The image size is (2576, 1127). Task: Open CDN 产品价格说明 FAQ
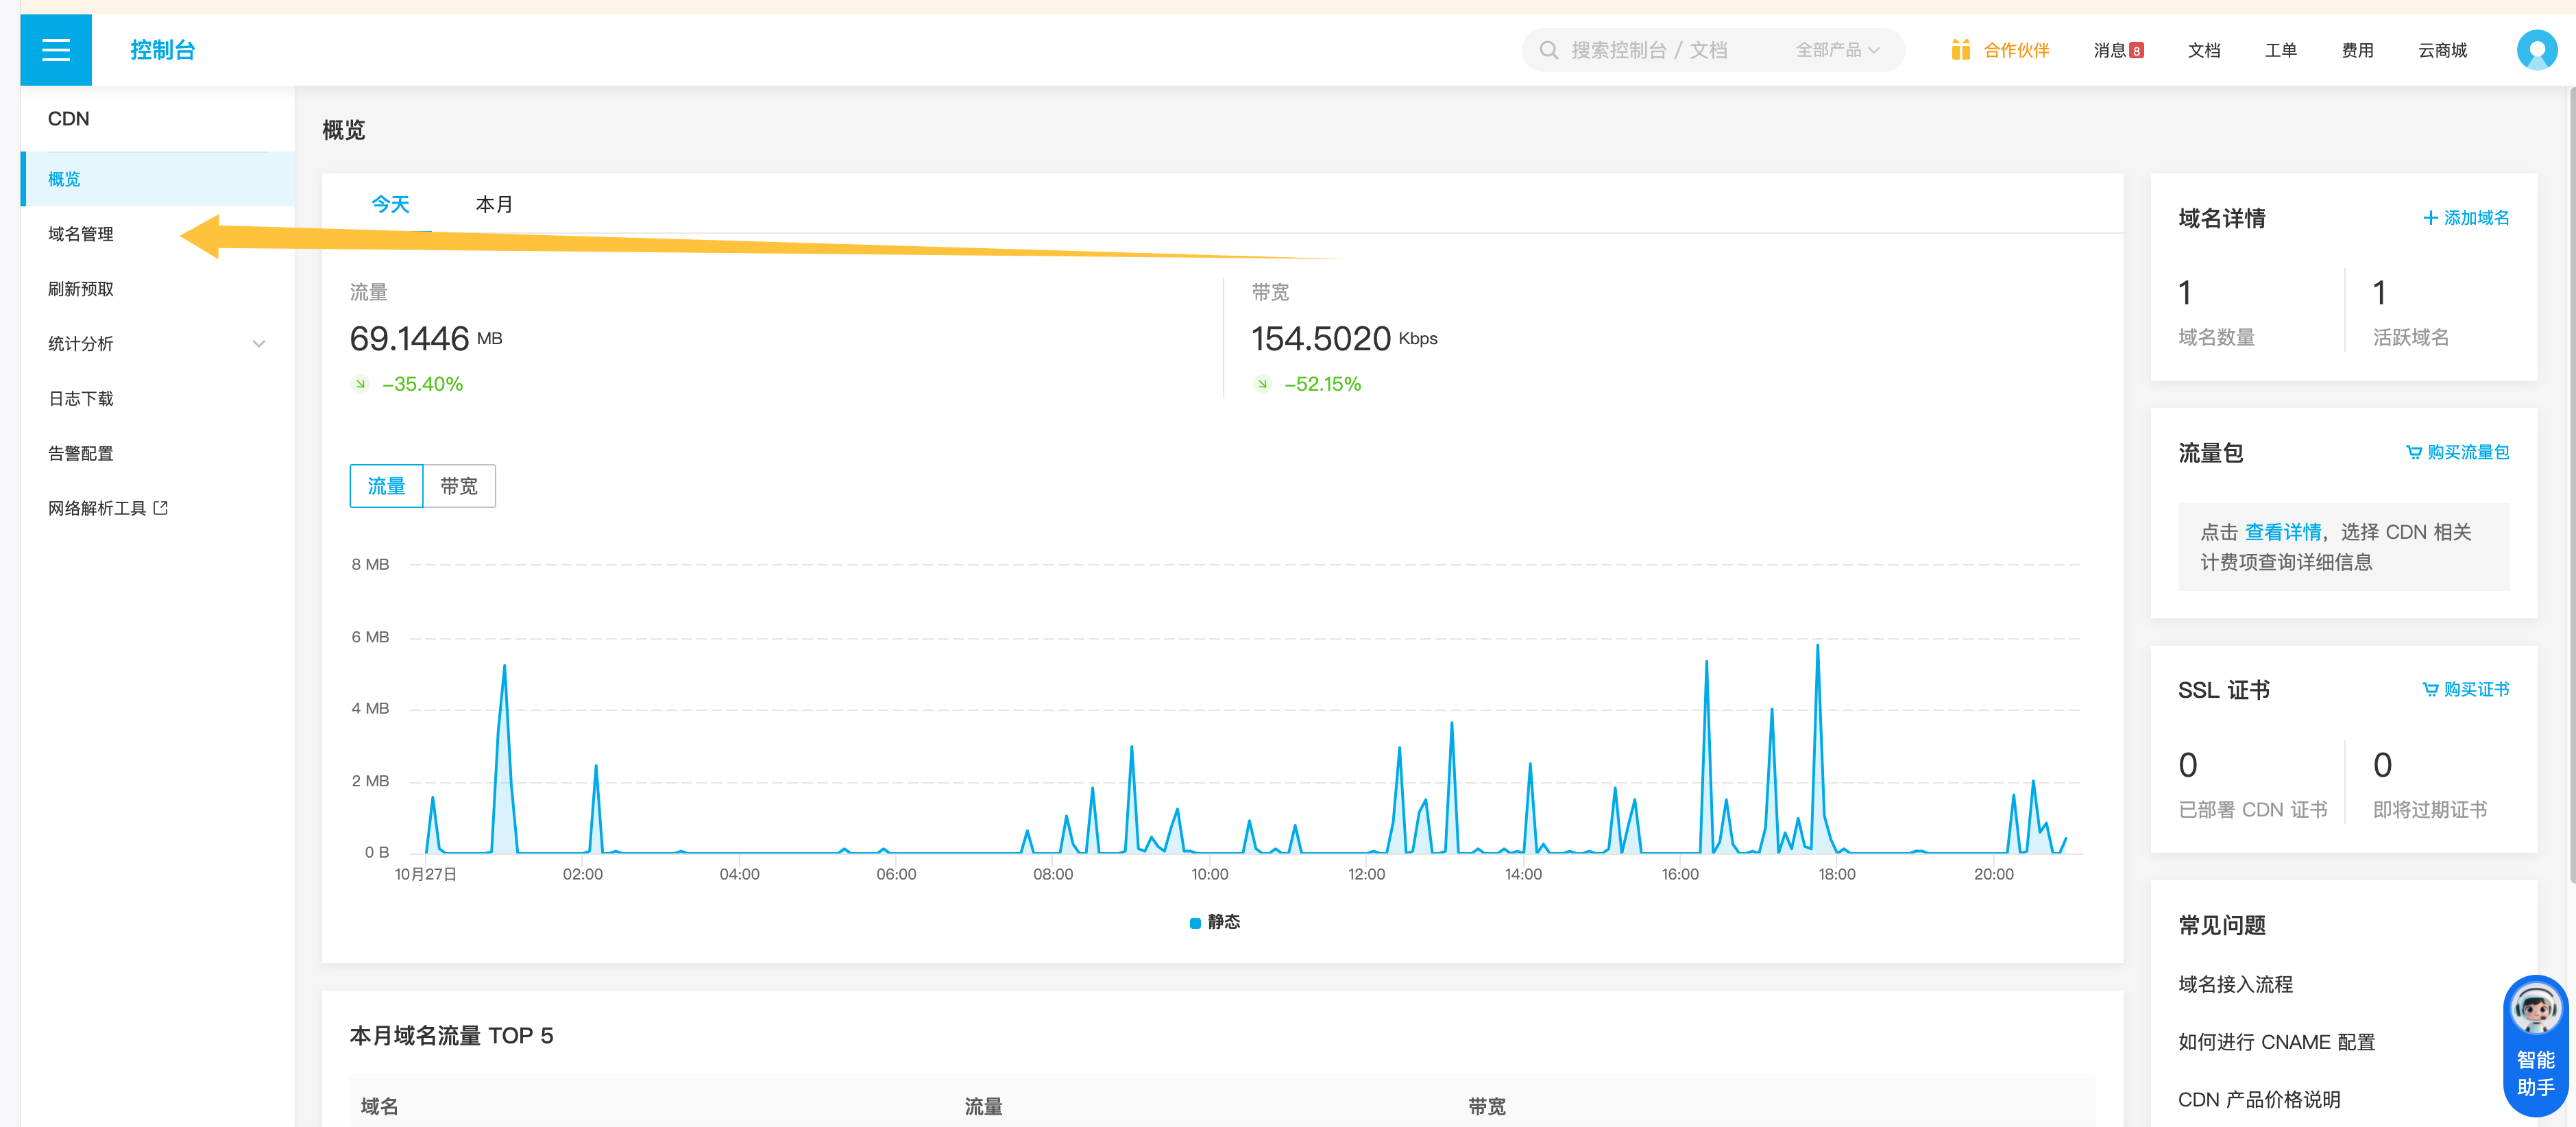(x=2259, y=1100)
